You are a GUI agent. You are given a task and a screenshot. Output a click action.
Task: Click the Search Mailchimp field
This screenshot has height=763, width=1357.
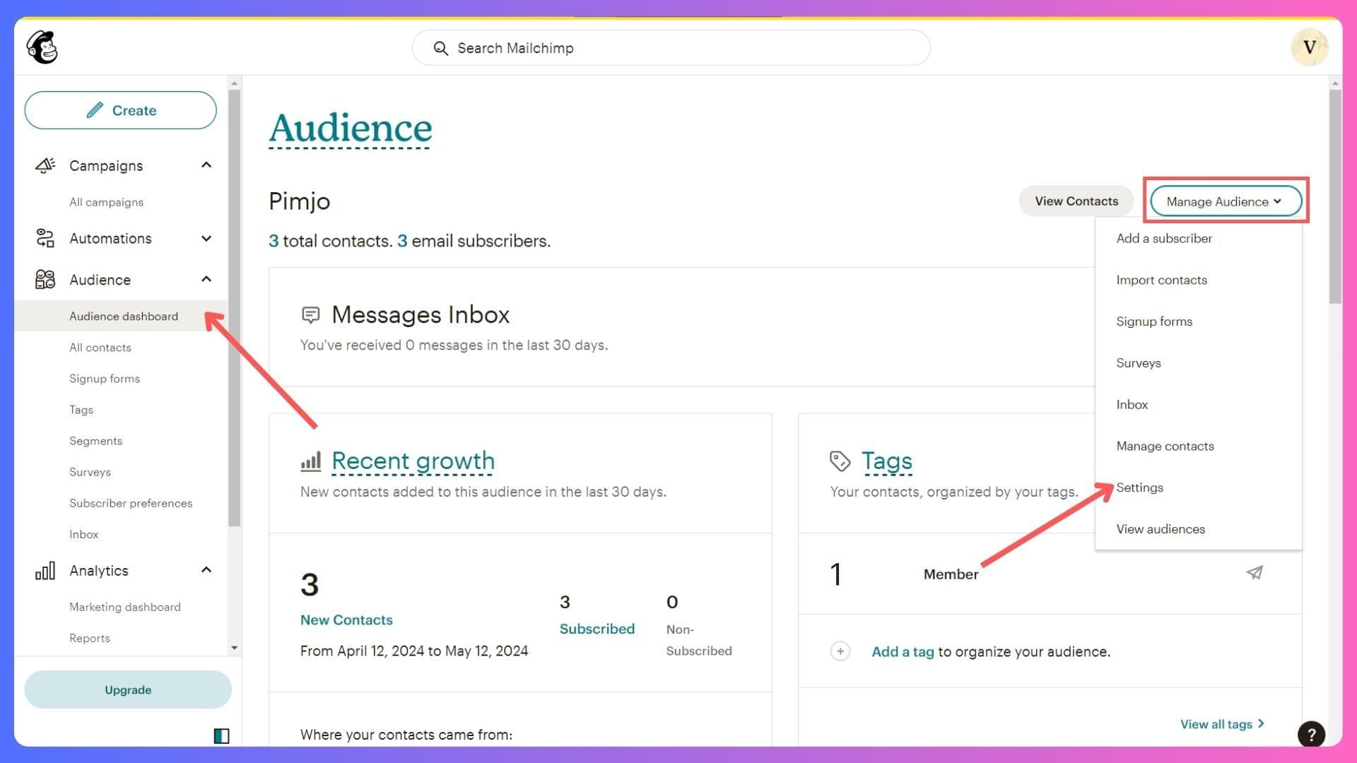point(671,48)
